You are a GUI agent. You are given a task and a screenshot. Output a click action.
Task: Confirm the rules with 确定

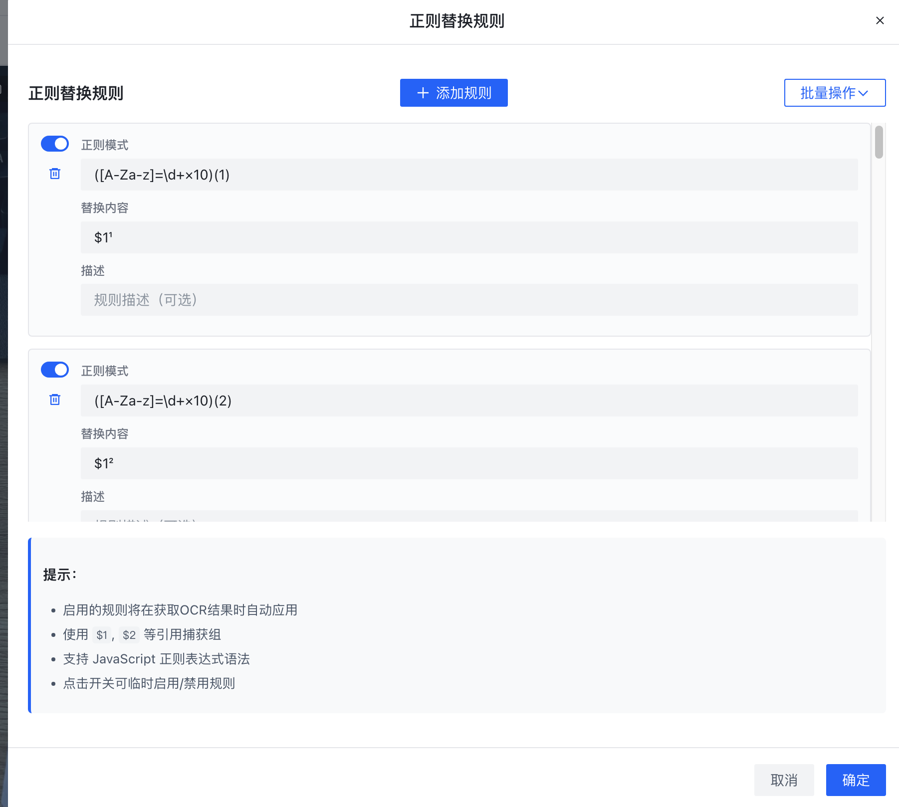click(856, 780)
